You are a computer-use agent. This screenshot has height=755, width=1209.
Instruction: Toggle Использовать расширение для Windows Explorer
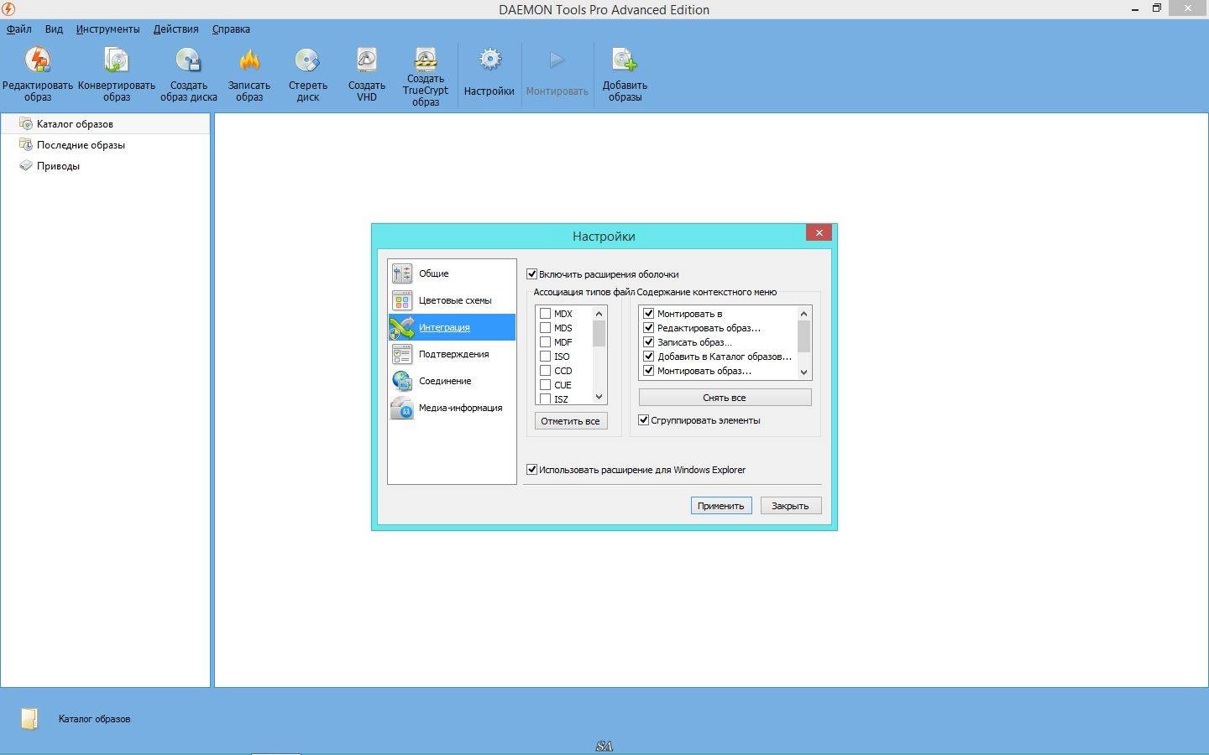[x=531, y=470]
